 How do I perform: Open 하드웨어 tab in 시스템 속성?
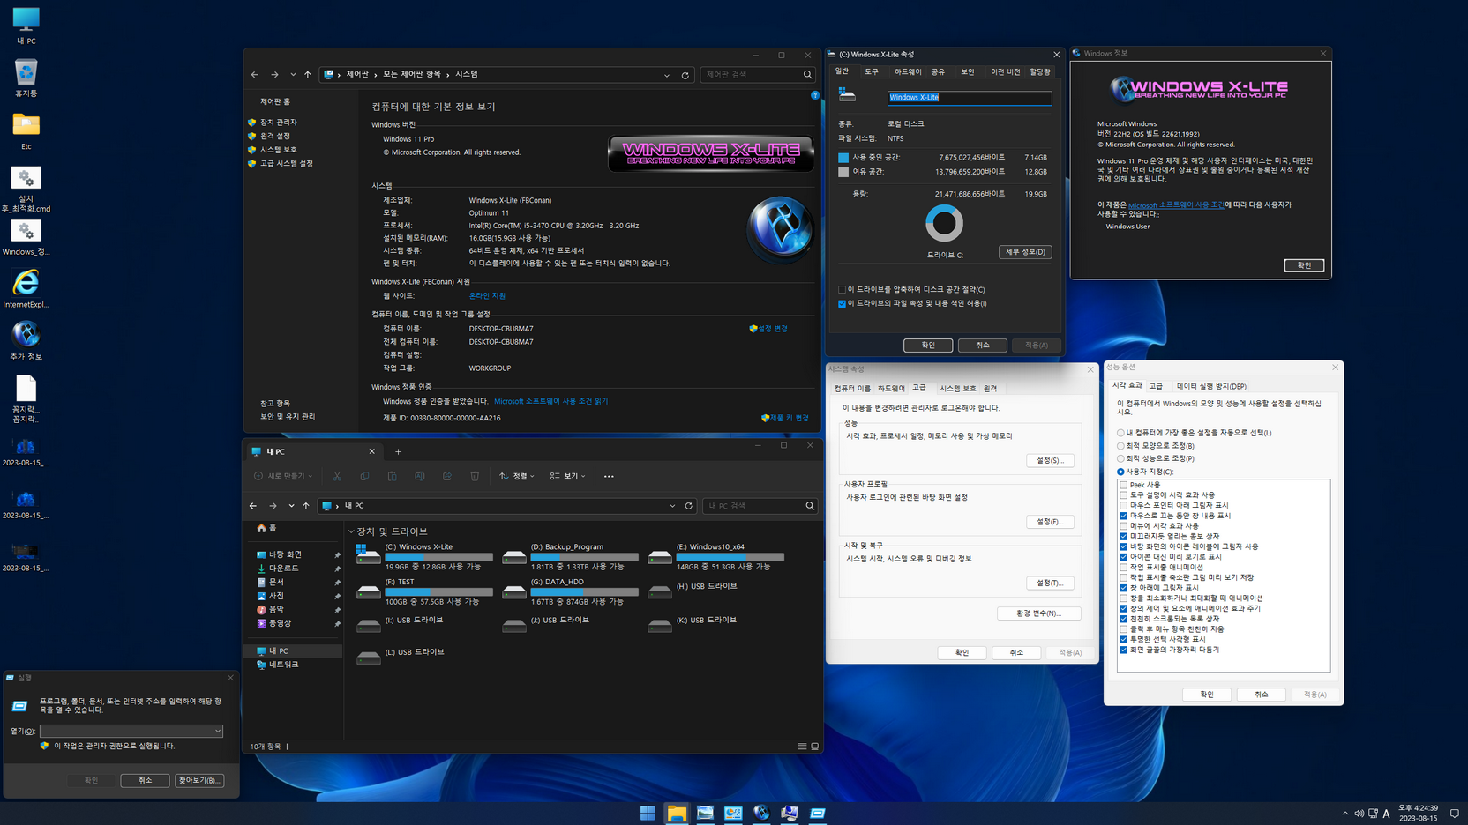click(x=891, y=389)
